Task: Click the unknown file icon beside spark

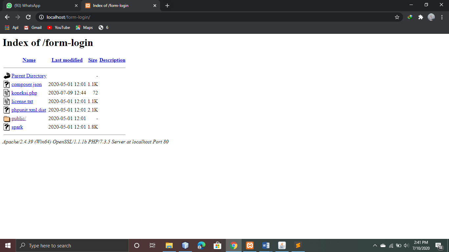Action: (7, 127)
